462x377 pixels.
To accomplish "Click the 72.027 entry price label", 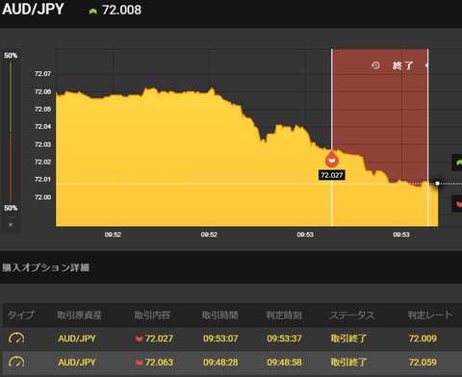I will tap(332, 175).
